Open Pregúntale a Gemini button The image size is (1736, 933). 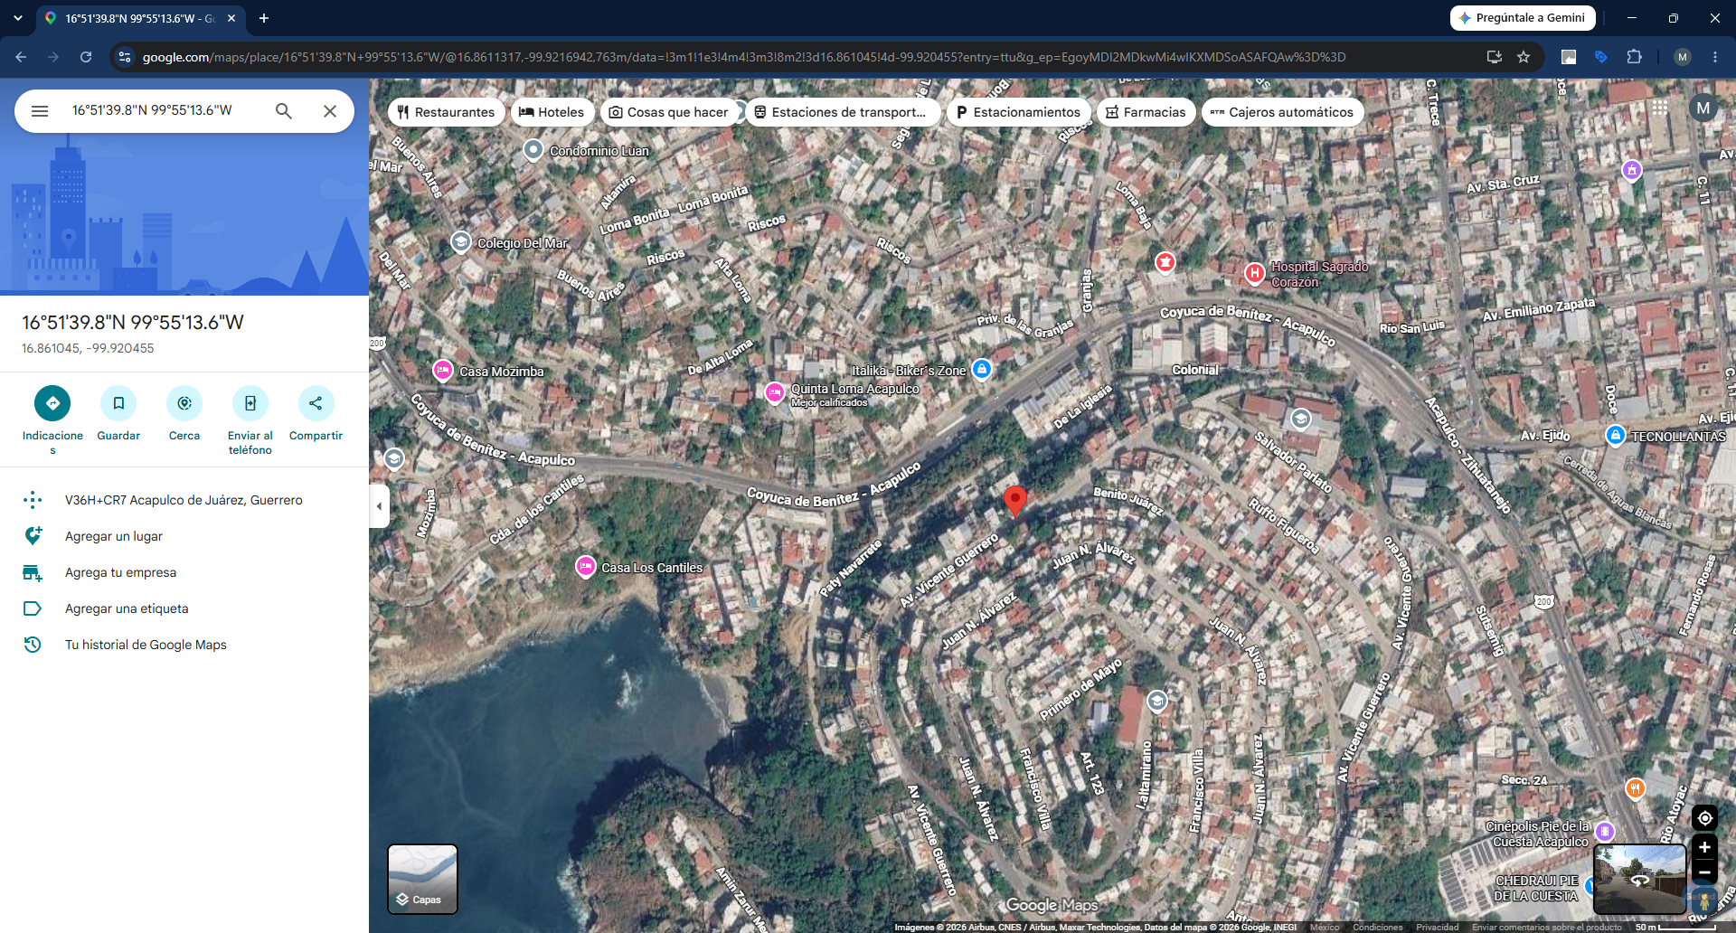pyautogui.click(x=1523, y=18)
